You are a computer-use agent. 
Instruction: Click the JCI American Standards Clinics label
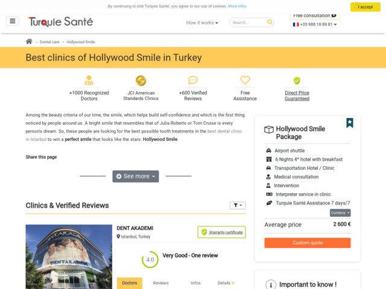pos(141,96)
